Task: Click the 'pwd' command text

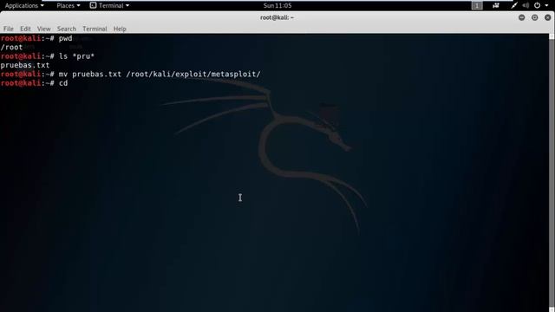Action: pyautogui.click(x=66, y=38)
